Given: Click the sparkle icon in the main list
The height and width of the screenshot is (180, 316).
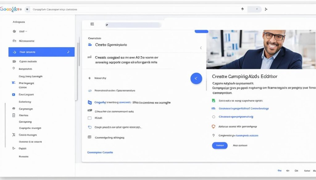Looking at the screenshot, I should click(89, 78).
